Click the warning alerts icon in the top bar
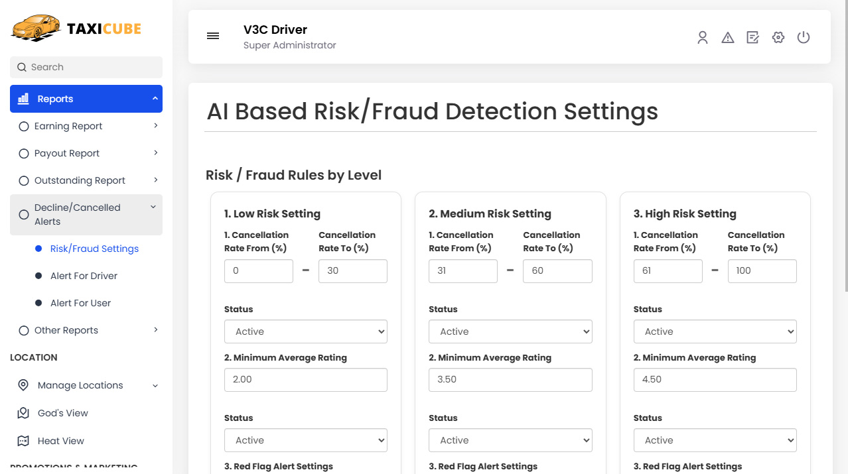848x474 pixels. pyautogui.click(x=727, y=37)
